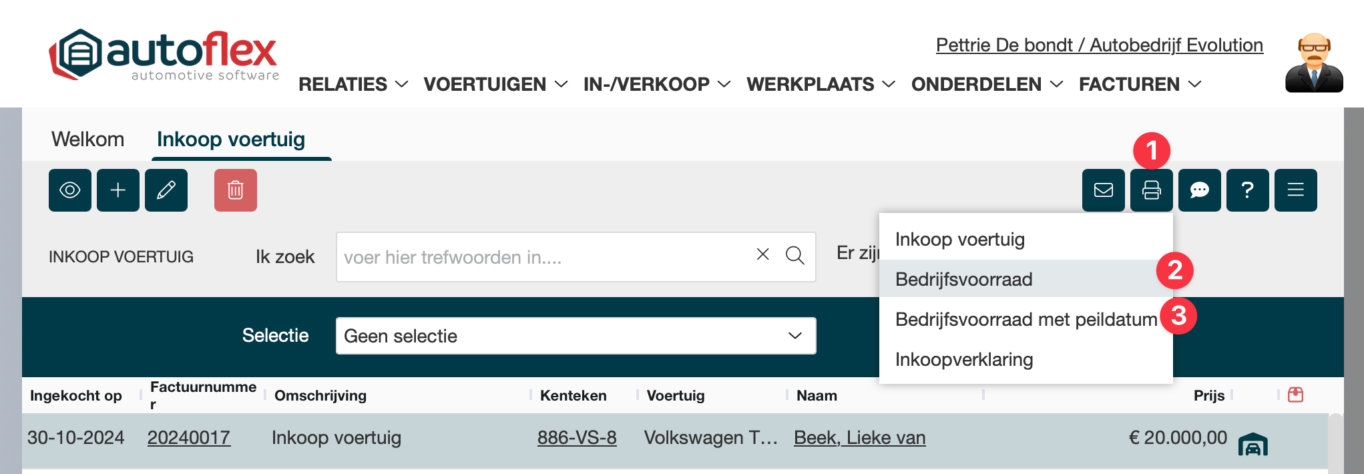The width and height of the screenshot is (1364, 474).
Task: Expand the VOERTUIGEN menu
Action: pos(495,84)
